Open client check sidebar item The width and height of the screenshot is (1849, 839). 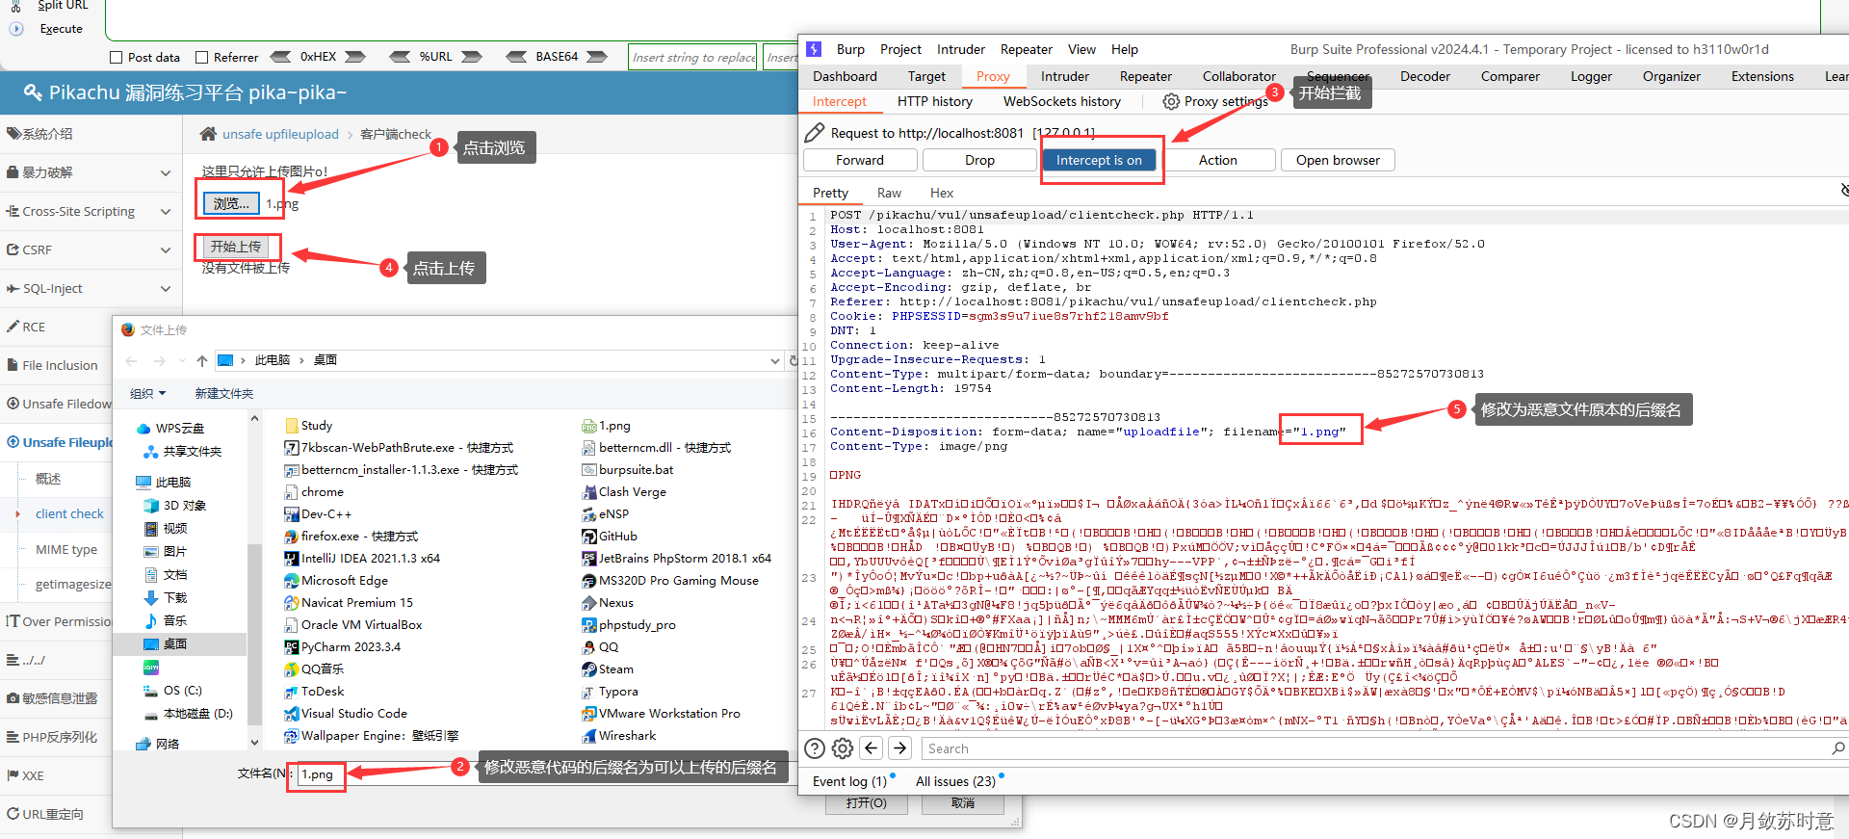point(69,514)
